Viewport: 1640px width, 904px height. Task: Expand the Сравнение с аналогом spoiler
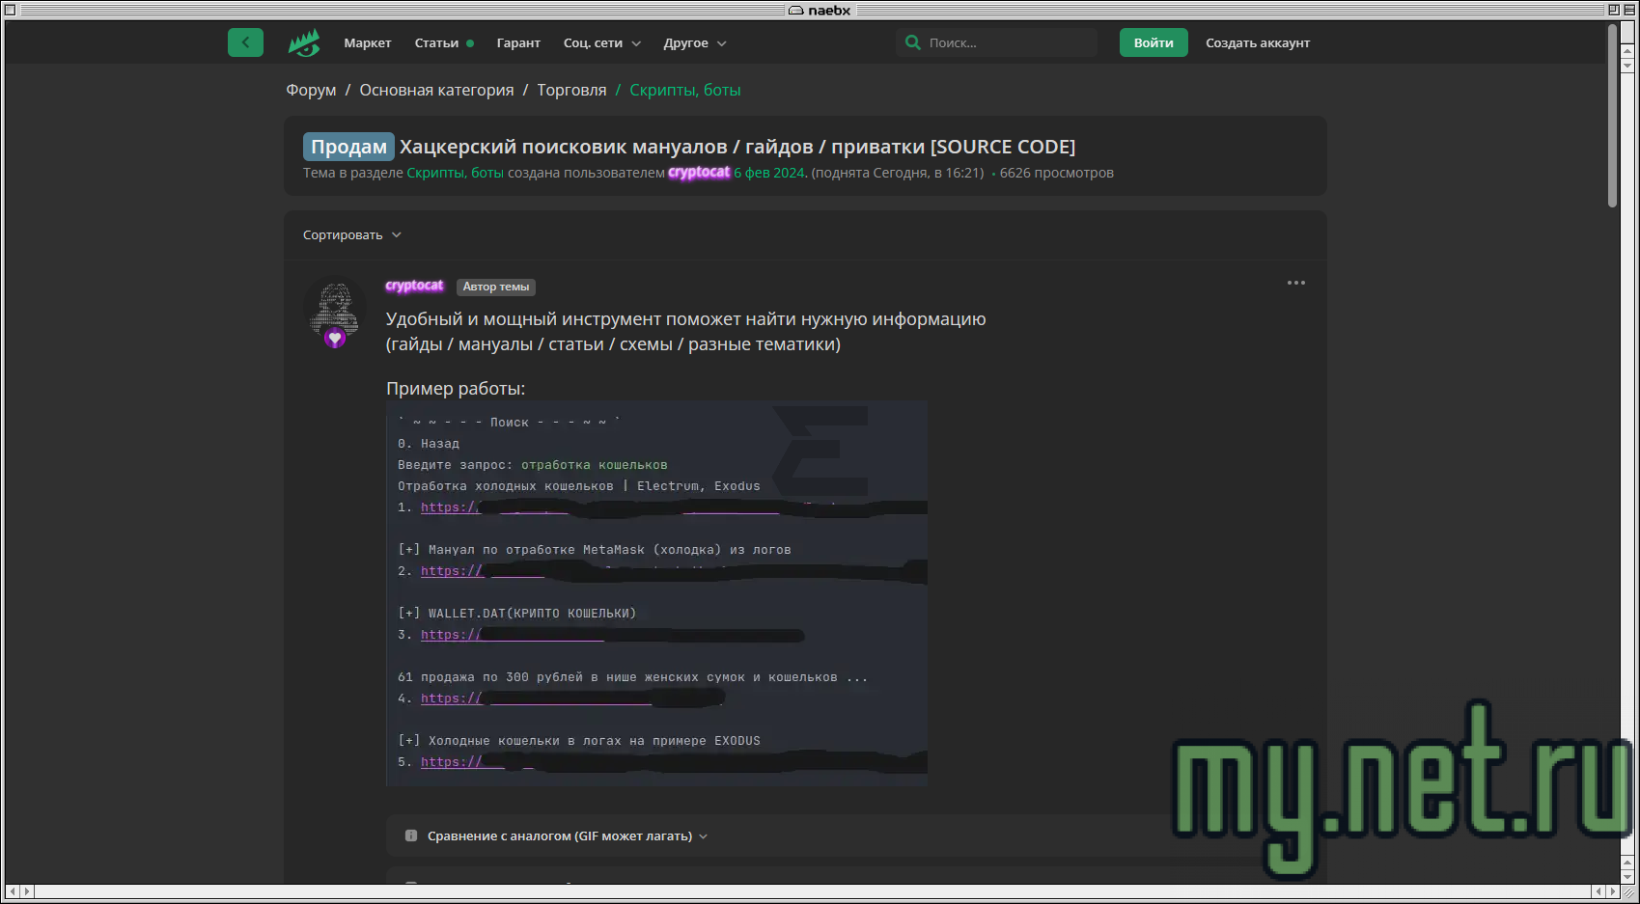point(560,836)
